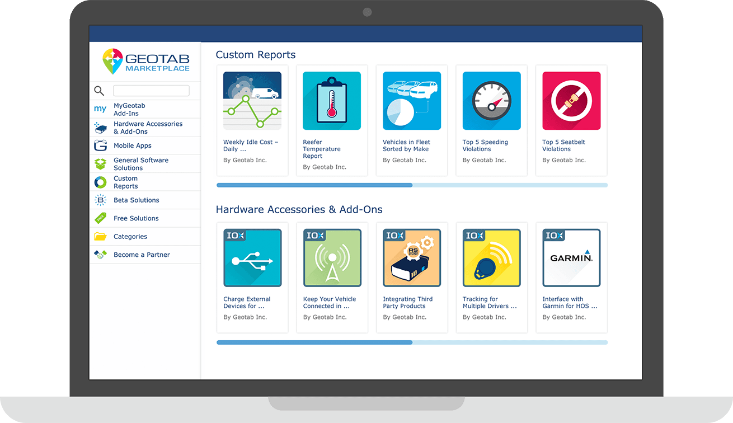Select the Charge External Devices hardware tile
The width and height of the screenshot is (733, 423).
[252, 257]
